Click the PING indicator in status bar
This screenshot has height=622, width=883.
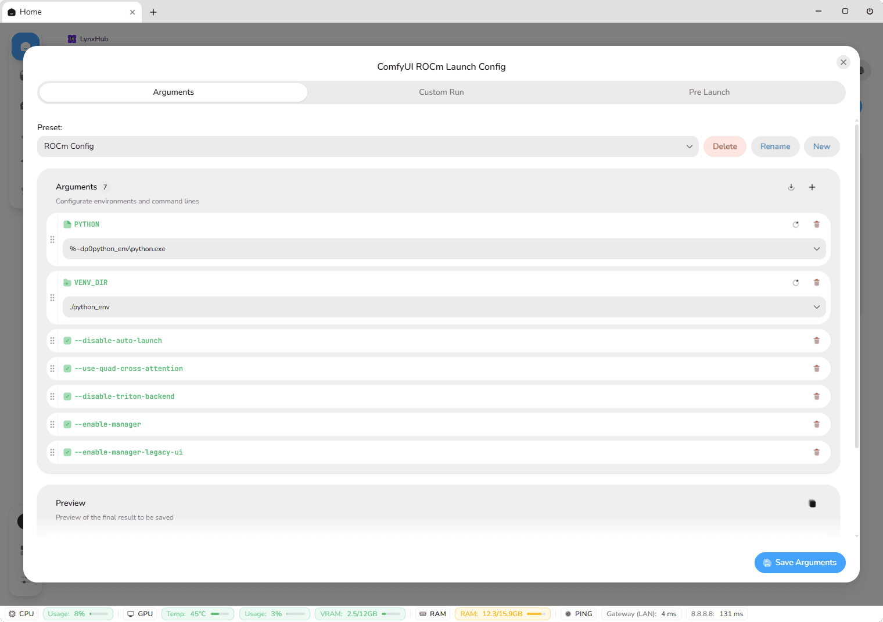[579, 614]
